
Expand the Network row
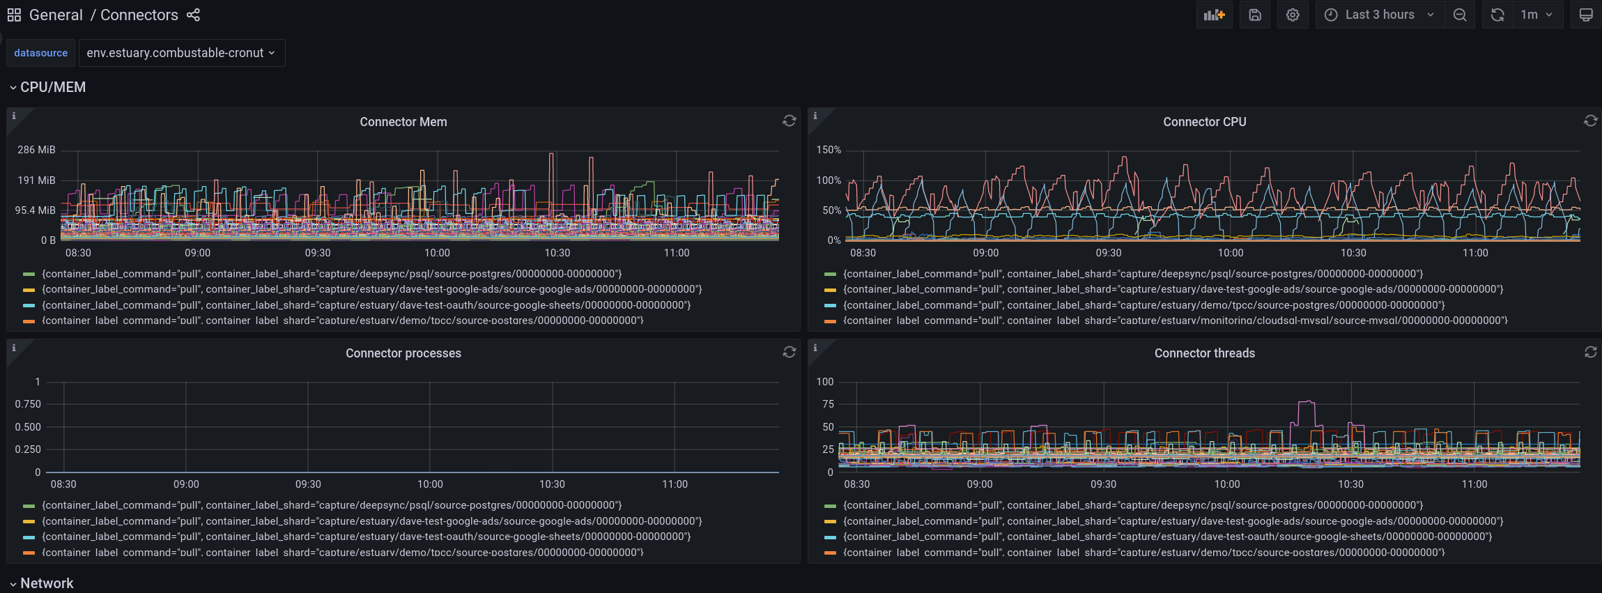[x=41, y=583]
